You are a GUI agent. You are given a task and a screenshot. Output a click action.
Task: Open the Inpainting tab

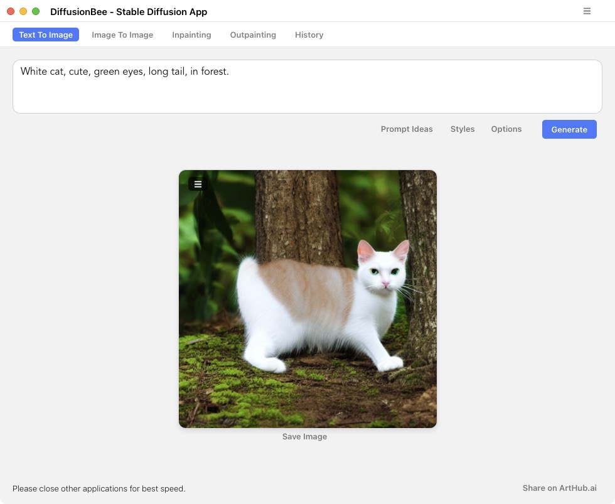(x=191, y=35)
